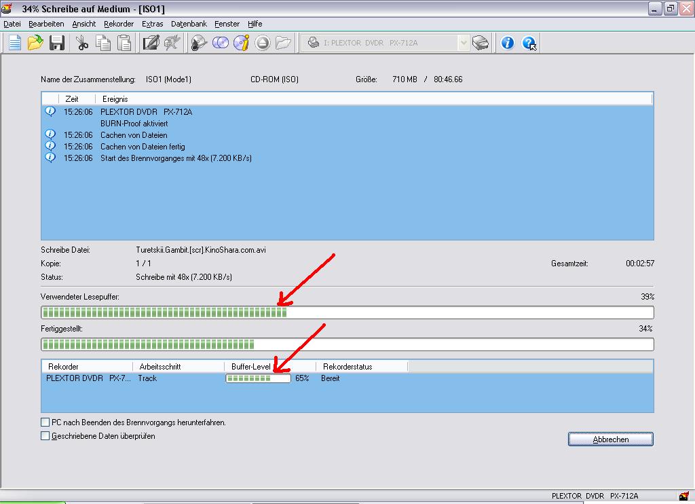Open an existing compilation with the folder icon

pyautogui.click(x=35, y=43)
